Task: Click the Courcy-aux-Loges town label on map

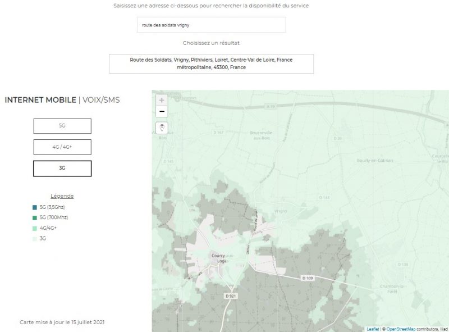Action: (x=218, y=258)
